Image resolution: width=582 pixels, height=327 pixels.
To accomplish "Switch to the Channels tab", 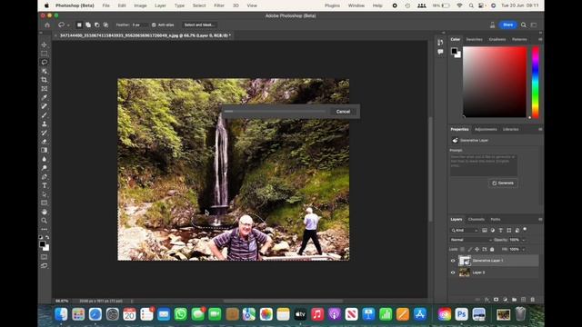I will [477, 220].
